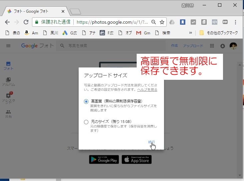Image resolution: width=244 pixels, height=181 pixels.
Task: Open Gmail bookmark Gm
Action: [143, 33]
